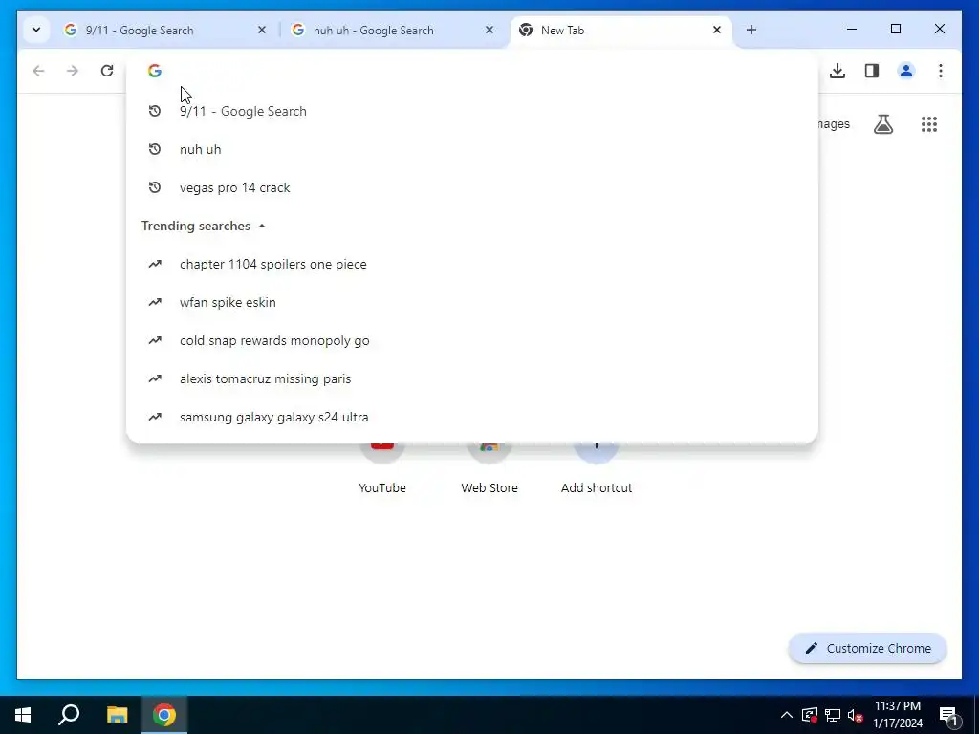The width and height of the screenshot is (979, 734).
Task: Select the 9/11 - Google Search suggestion
Action: coord(472,111)
